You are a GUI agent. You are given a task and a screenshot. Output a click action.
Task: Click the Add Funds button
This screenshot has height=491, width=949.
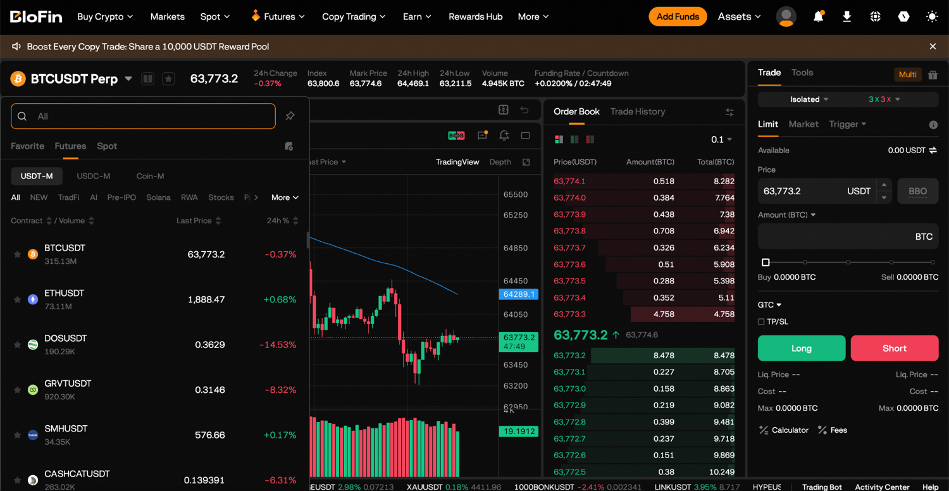(x=678, y=16)
